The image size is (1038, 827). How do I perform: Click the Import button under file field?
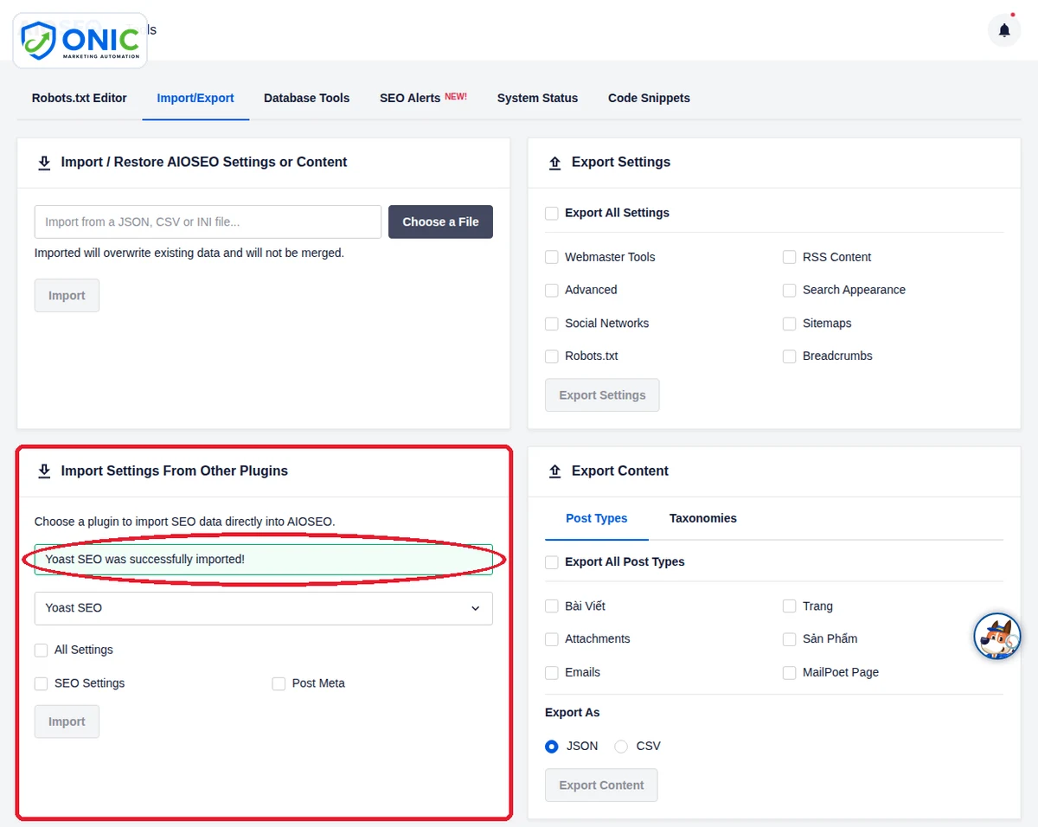(67, 295)
